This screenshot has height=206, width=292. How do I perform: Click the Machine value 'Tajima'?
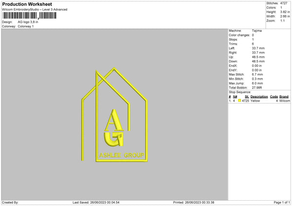tap(257, 31)
